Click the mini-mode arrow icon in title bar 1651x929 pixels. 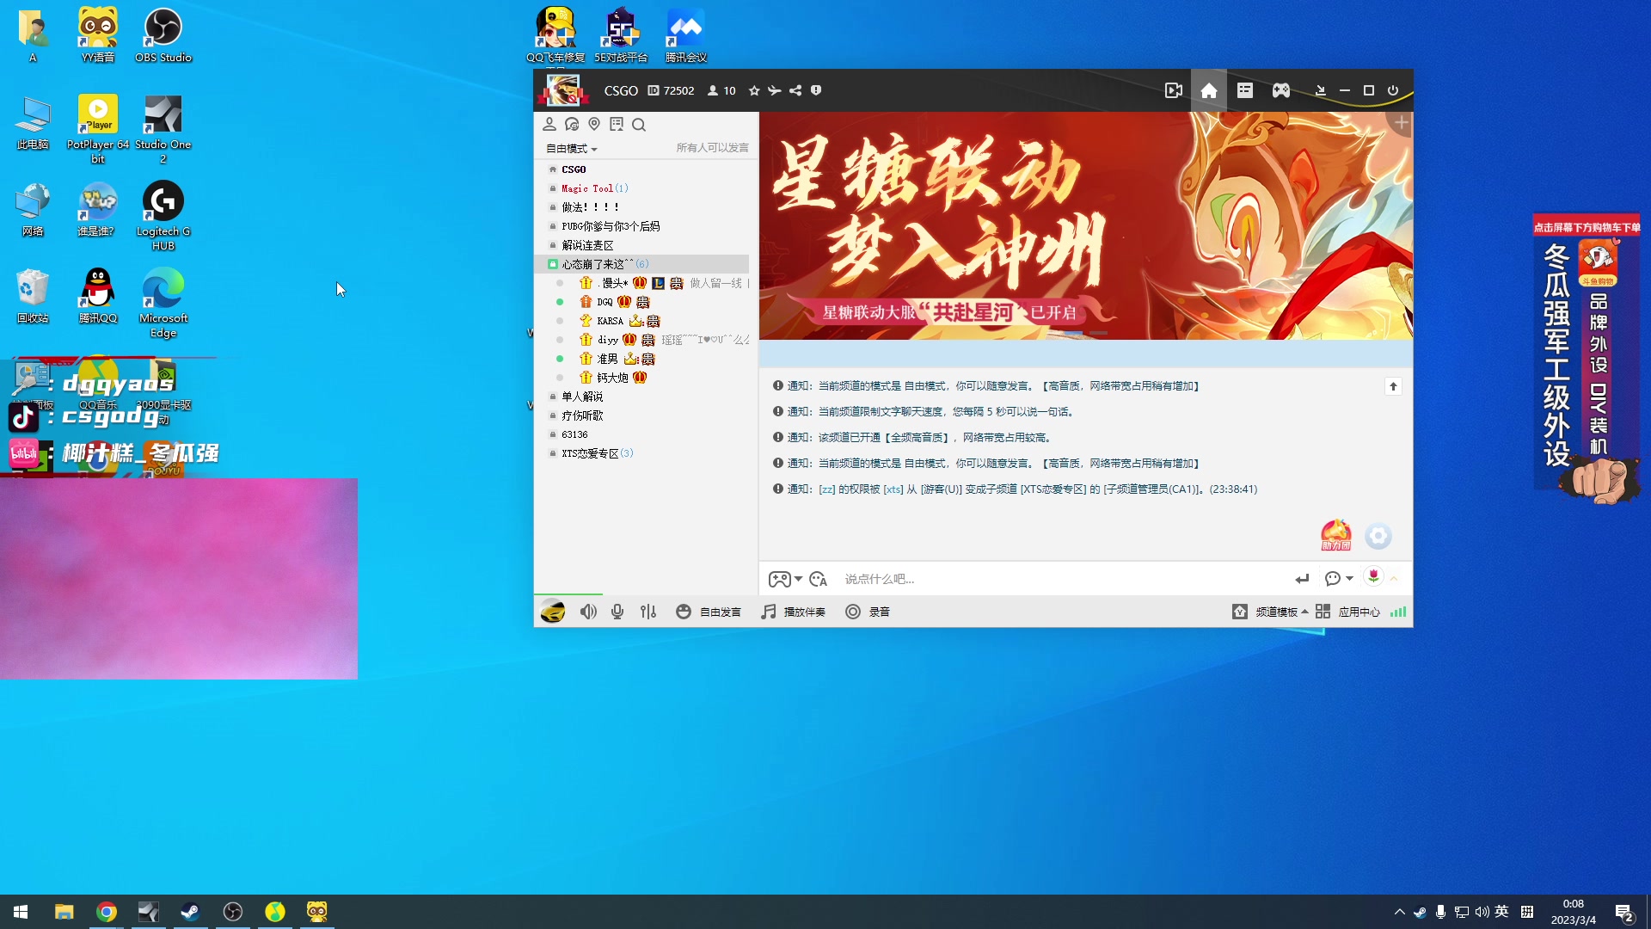(x=1321, y=90)
